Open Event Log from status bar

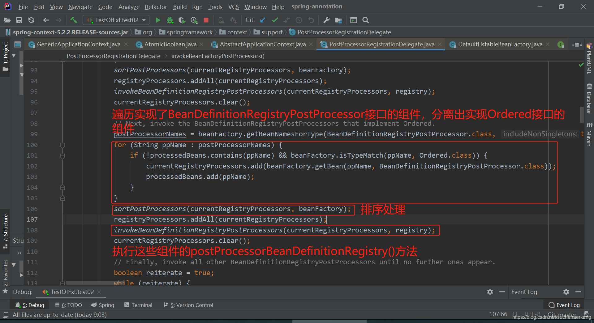click(564, 305)
